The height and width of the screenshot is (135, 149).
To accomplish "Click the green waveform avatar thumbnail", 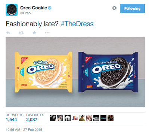I will pos(103,118).
